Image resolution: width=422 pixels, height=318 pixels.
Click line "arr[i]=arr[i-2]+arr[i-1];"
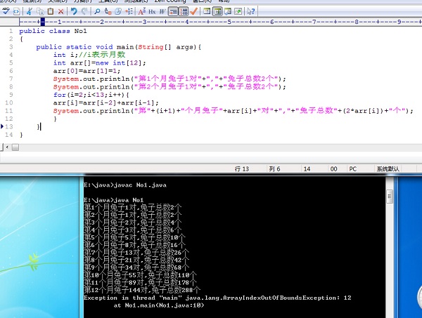105,103
